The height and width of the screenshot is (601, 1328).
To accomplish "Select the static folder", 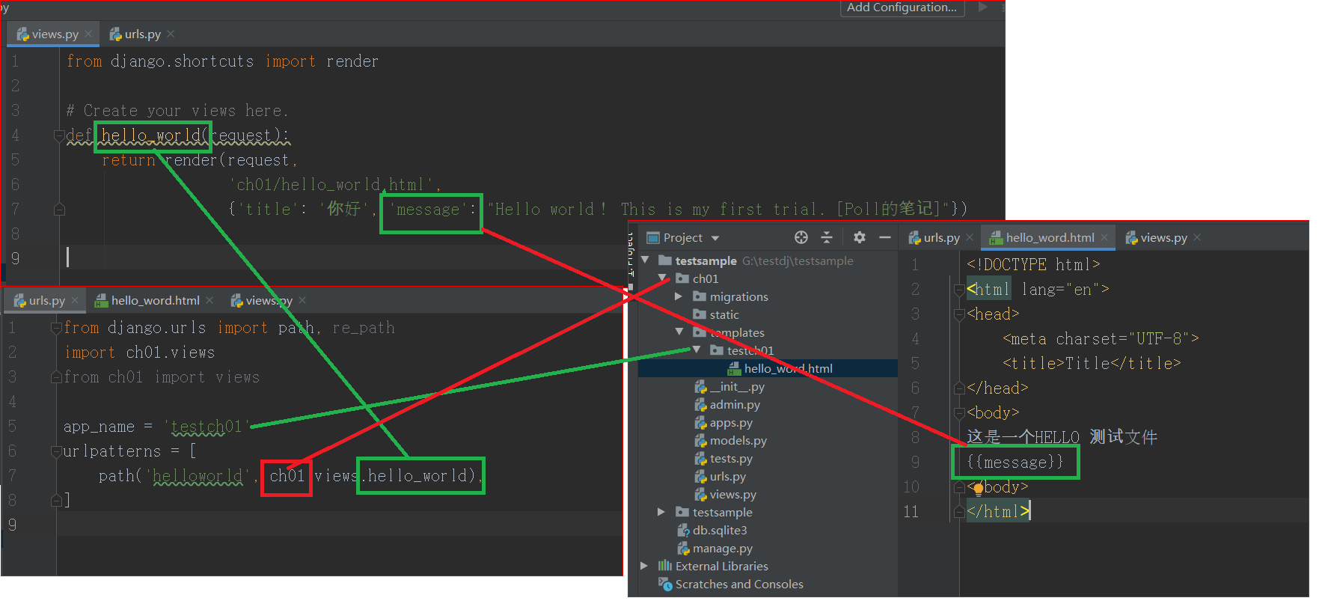I will coord(724,314).
